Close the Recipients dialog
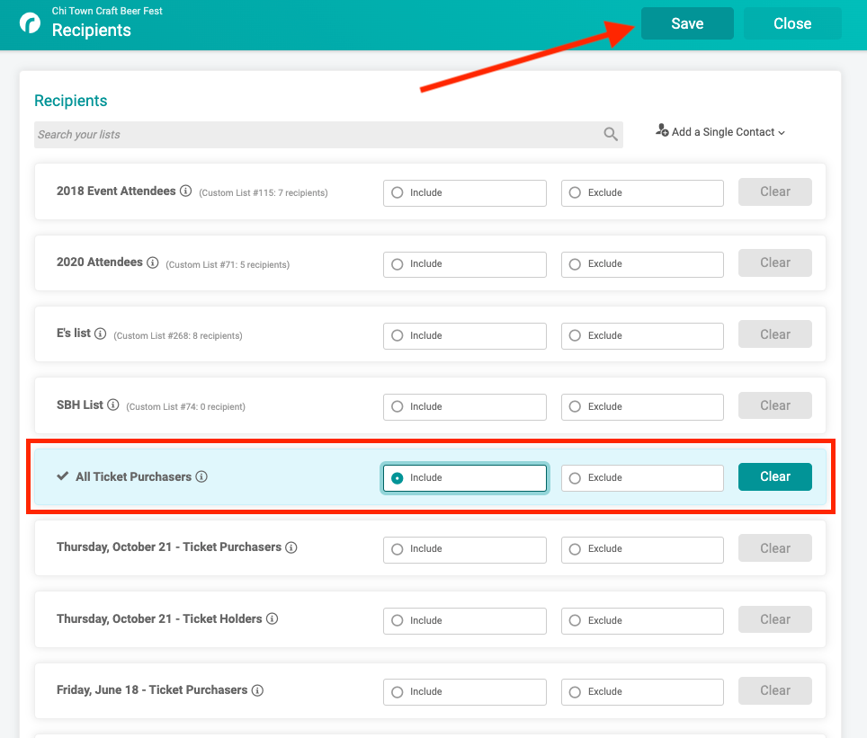 point(792,23)
